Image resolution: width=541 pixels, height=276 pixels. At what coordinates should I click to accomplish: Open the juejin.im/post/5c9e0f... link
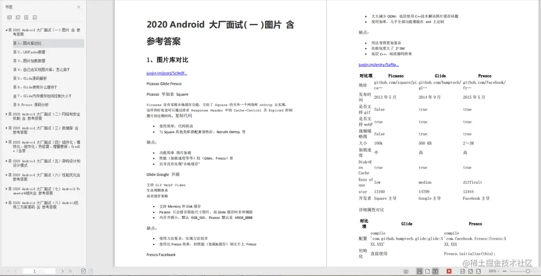coord(167,73)
